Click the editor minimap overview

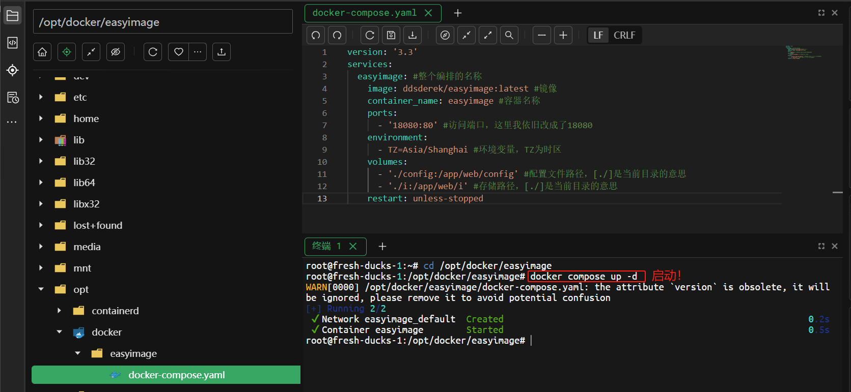point(803,52)
